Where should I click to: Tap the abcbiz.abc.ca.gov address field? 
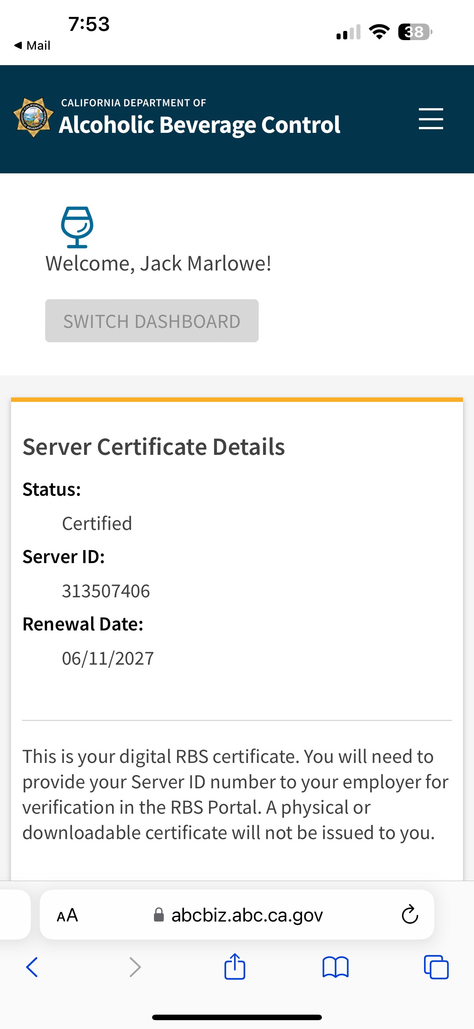coord(247,915)
